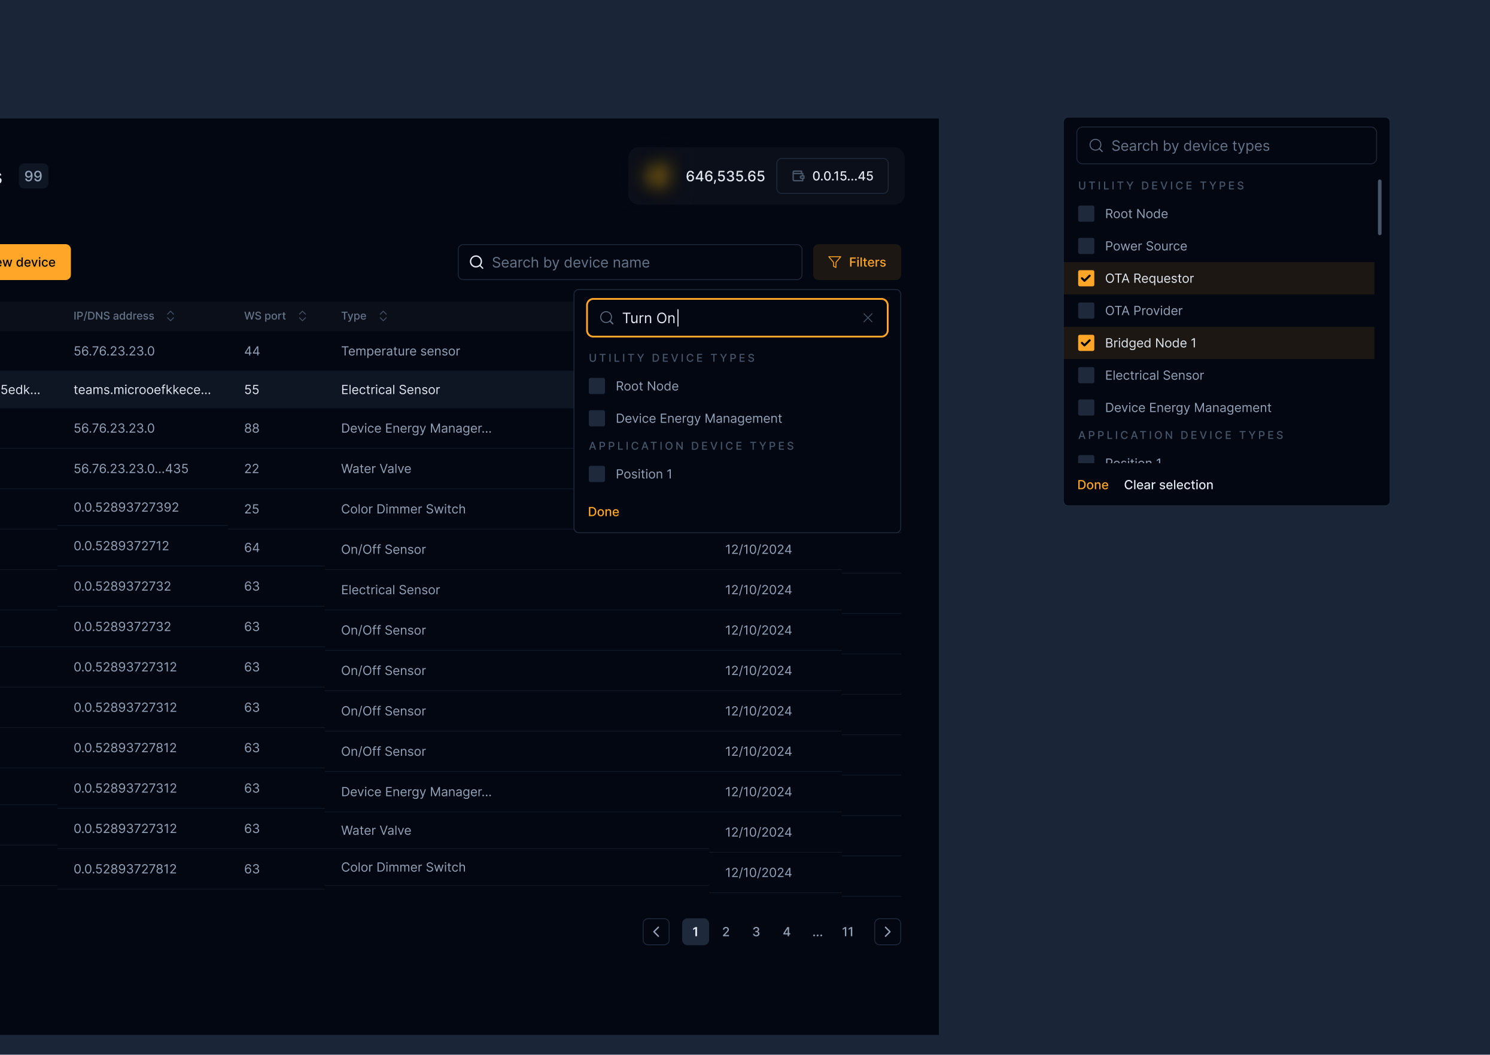Check Device Energy Management in right panel

pos(1085,408)
